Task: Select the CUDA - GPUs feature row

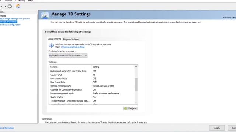Action: tap(91, 75)
